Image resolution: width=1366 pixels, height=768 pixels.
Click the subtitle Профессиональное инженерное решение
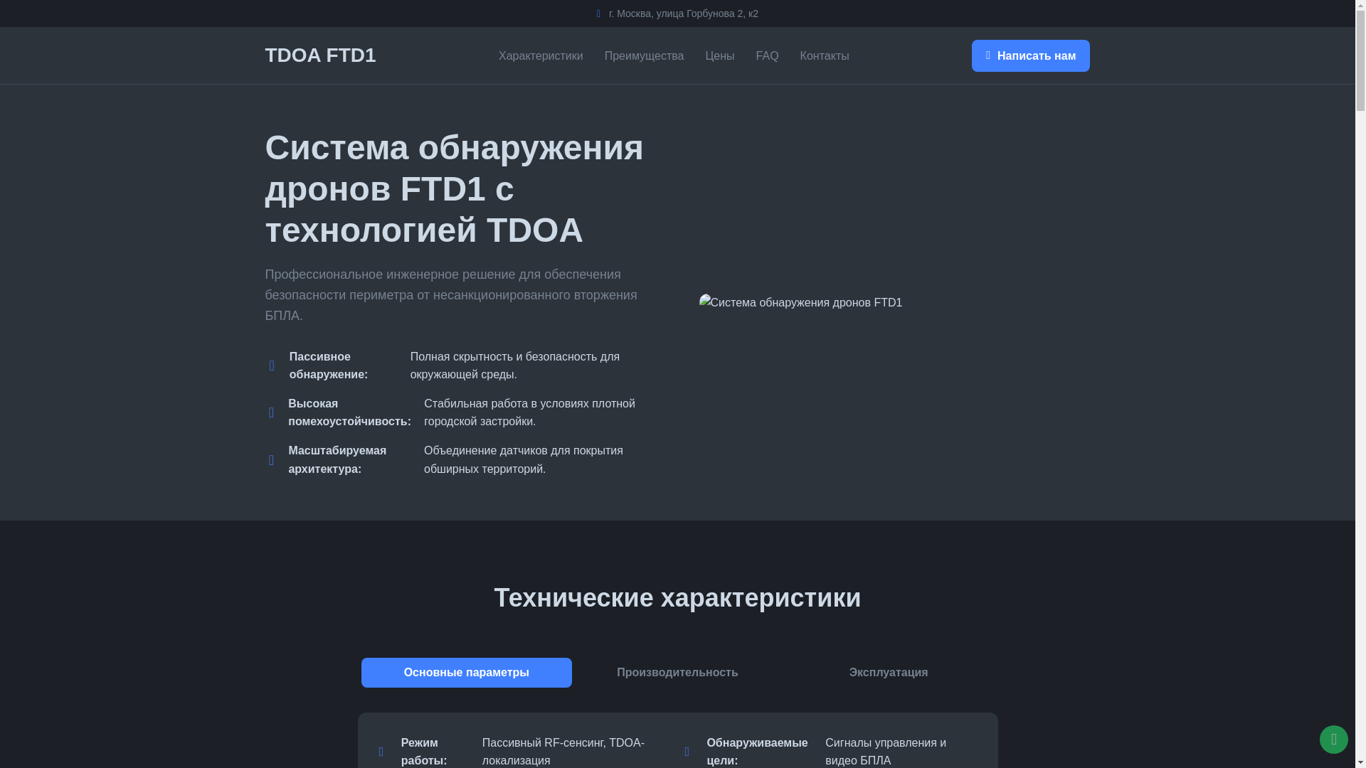(x=451, y=294)
